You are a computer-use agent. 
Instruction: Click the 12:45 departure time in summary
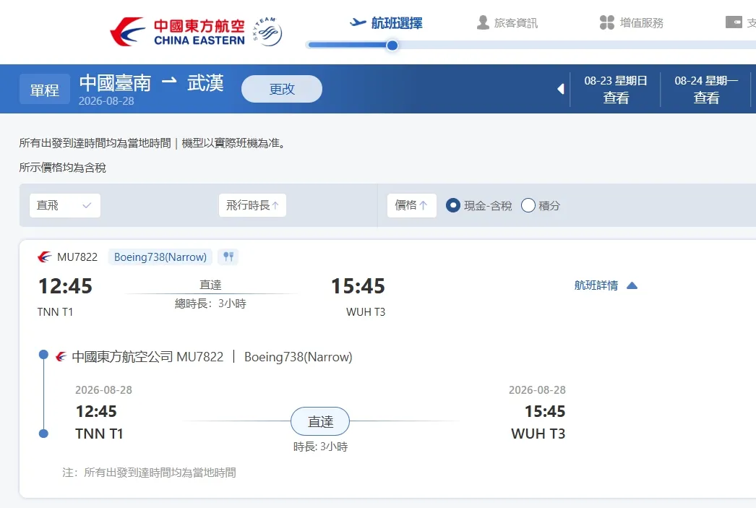click(65, 286)
